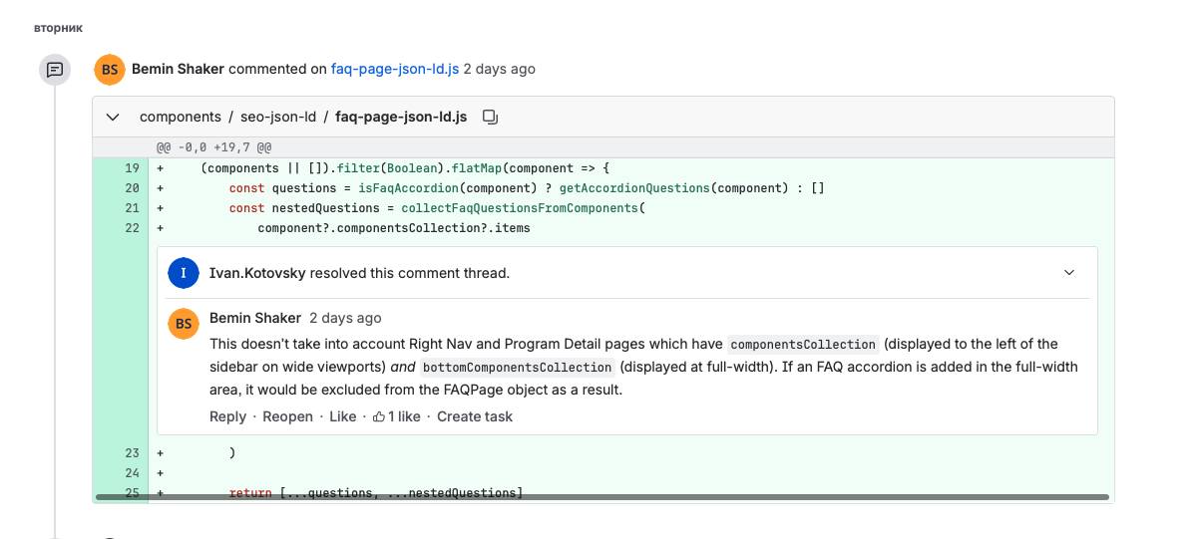Click the BS avatar beside the comment text

click(184, 324)
